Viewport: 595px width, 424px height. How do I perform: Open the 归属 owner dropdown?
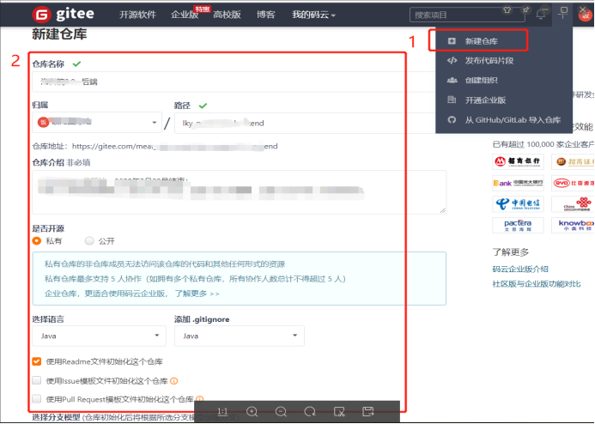pyautogui.click(x=97, y=122)
